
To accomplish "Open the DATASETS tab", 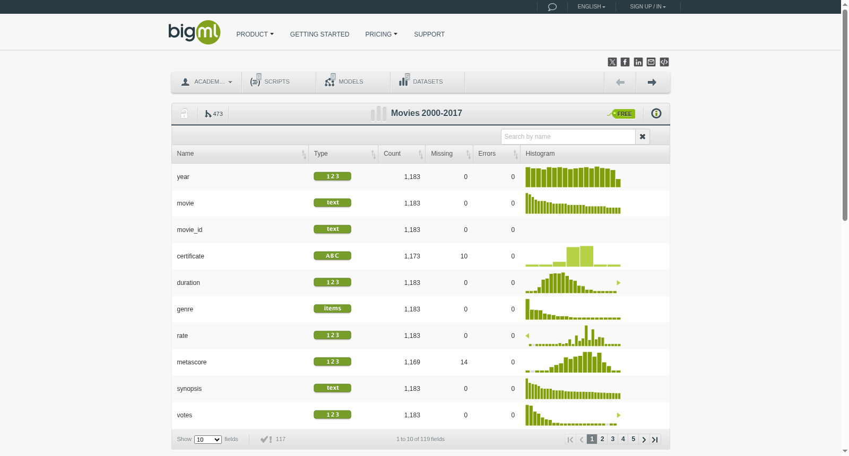I will (427, 82).
